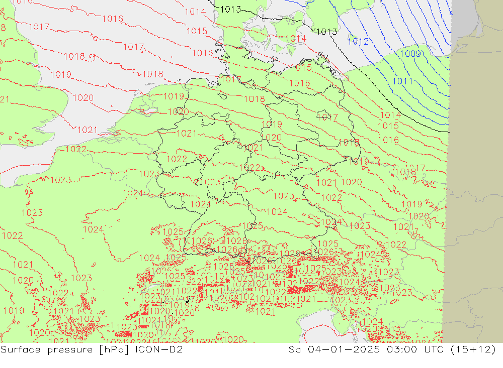Viewport: 503px width, 368px height.
Task: Click the date "Sa 04-01-2025" in the footer
Action: (x=334, y=349)
